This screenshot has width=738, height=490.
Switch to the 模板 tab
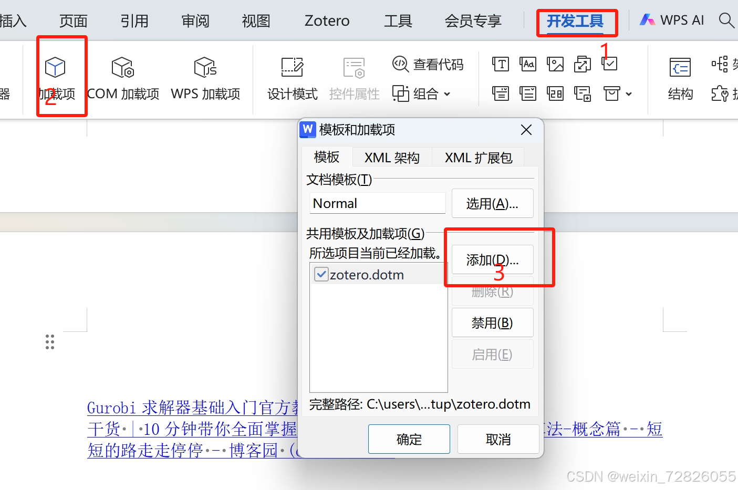click(327, 157)
